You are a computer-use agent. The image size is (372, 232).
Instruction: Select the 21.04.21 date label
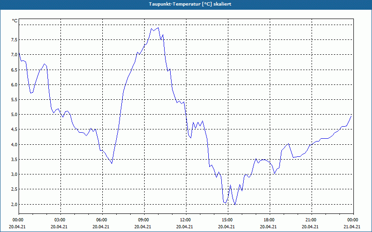(352, 226)
